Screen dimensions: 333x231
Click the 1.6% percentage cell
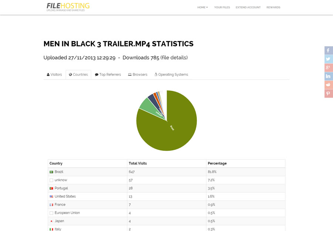coord(211,197)
